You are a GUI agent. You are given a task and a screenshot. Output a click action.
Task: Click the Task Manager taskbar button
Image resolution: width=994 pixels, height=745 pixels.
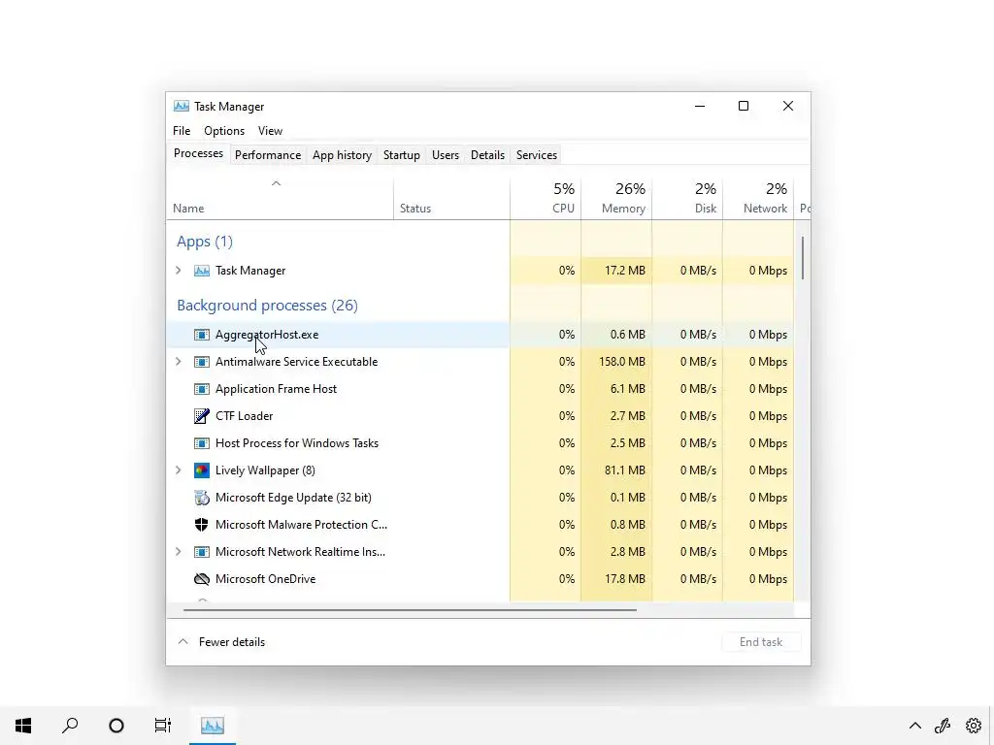point(213,726)
